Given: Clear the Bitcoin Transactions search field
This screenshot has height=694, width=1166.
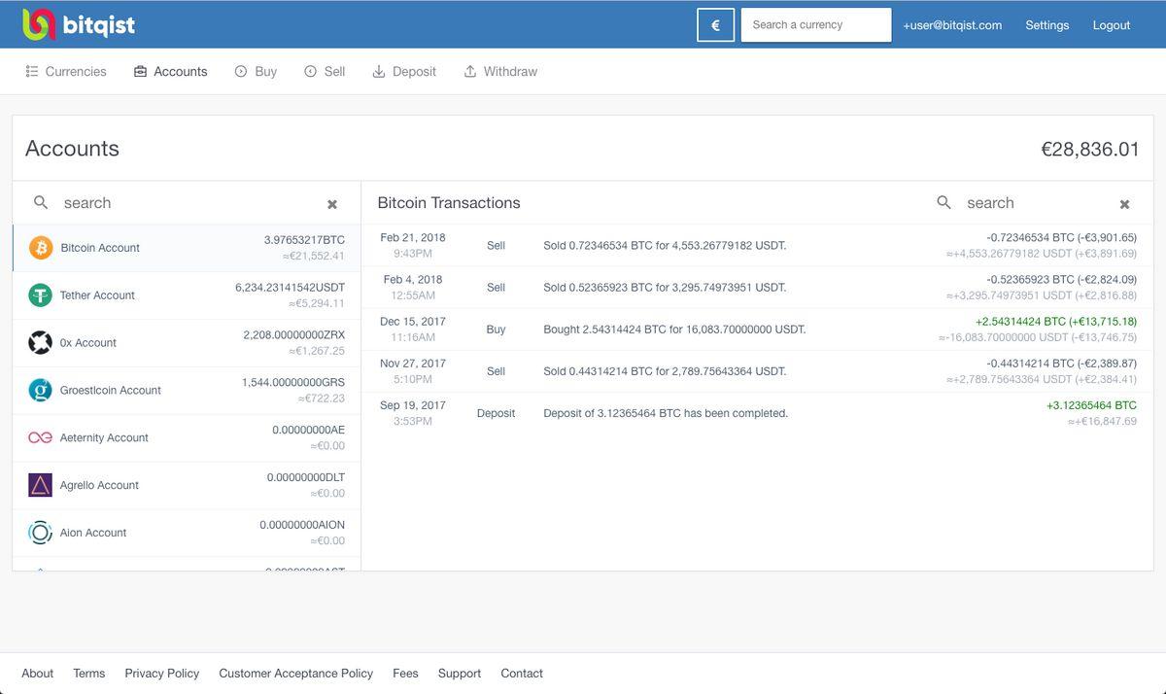Looking at the screenshot, I should point(1124,204).
